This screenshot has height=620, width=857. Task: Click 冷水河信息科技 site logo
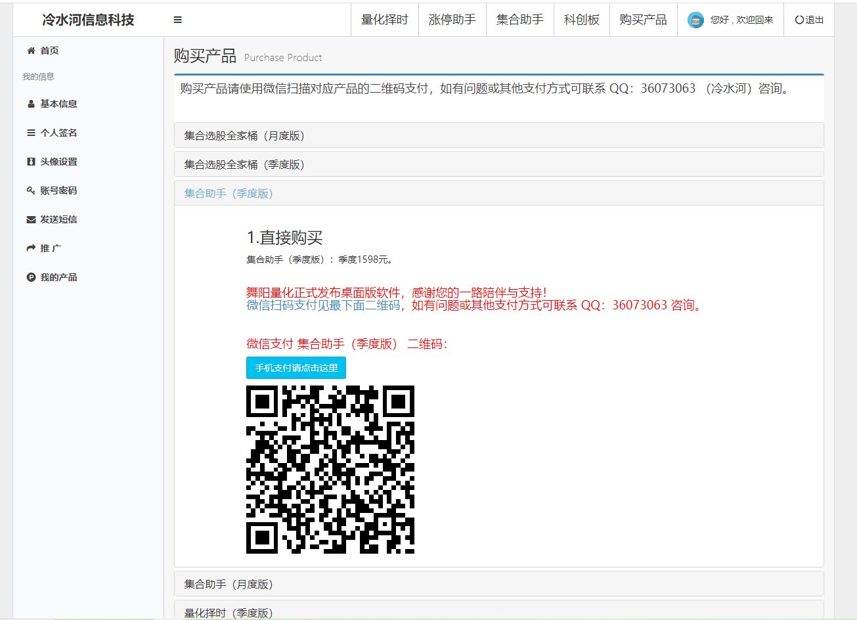88,20
